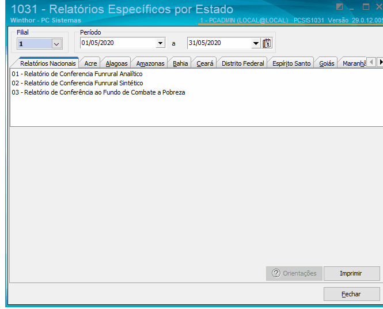Click the restore-down window icon
Viewport: 383px width, 309px height.
tap(340, 6)
